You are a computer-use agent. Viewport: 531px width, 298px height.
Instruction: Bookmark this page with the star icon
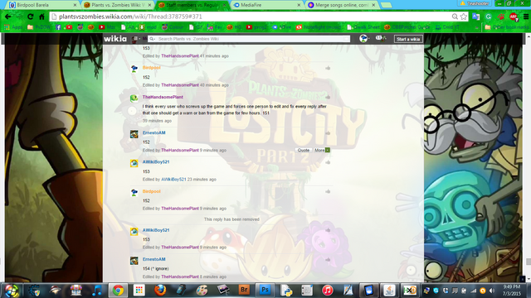(464, 17)
